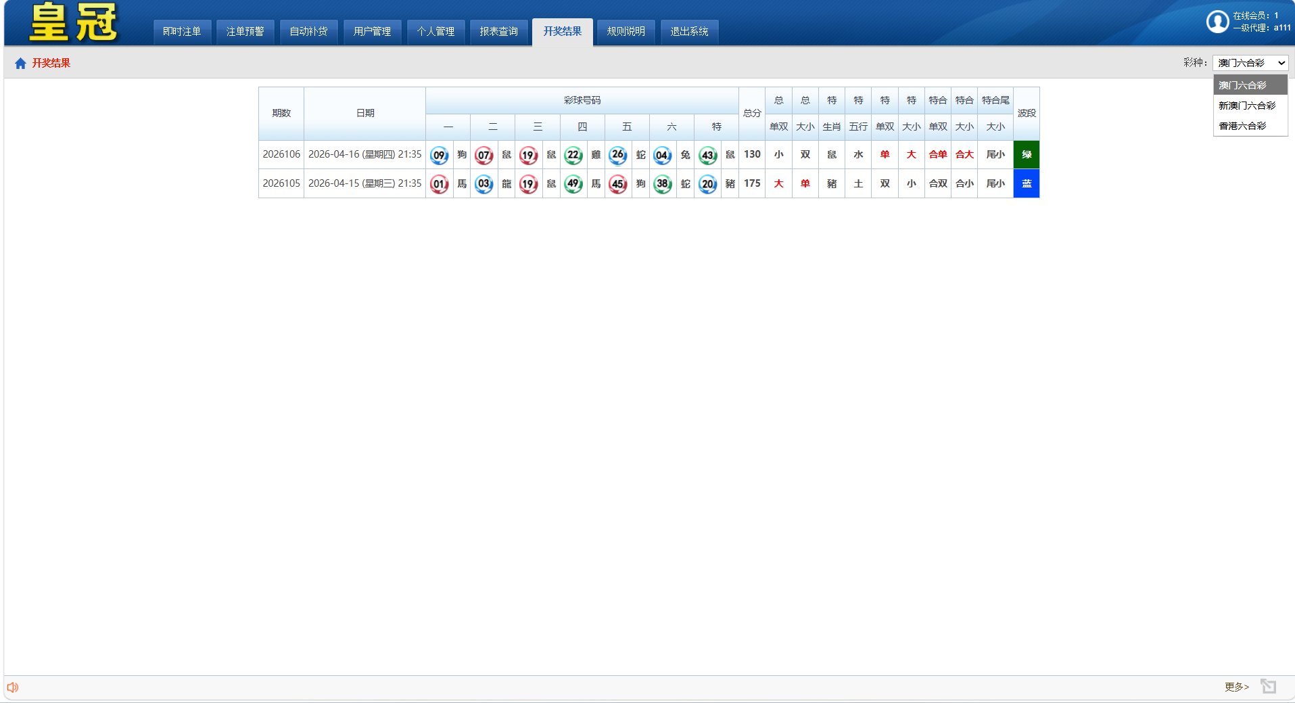Click ball 49 in period 2026105
This screenshot has width=1295, height=703.
coord(573,184)
